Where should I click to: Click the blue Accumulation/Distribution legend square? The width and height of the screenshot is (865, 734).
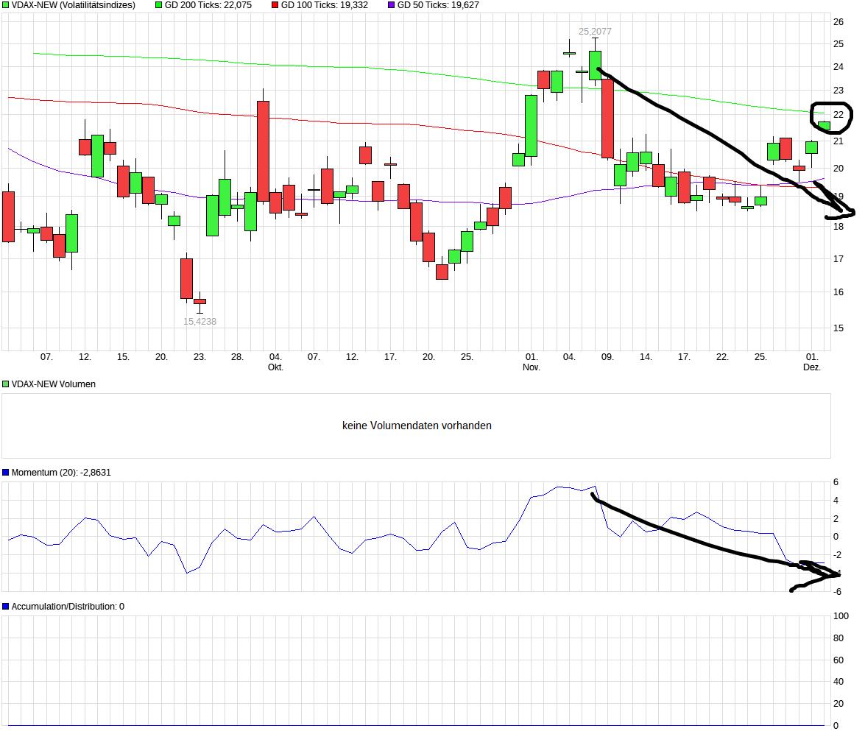point(5,607)
